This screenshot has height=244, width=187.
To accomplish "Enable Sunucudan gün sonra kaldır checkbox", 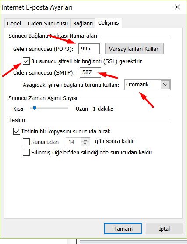I will pos(26,142).
